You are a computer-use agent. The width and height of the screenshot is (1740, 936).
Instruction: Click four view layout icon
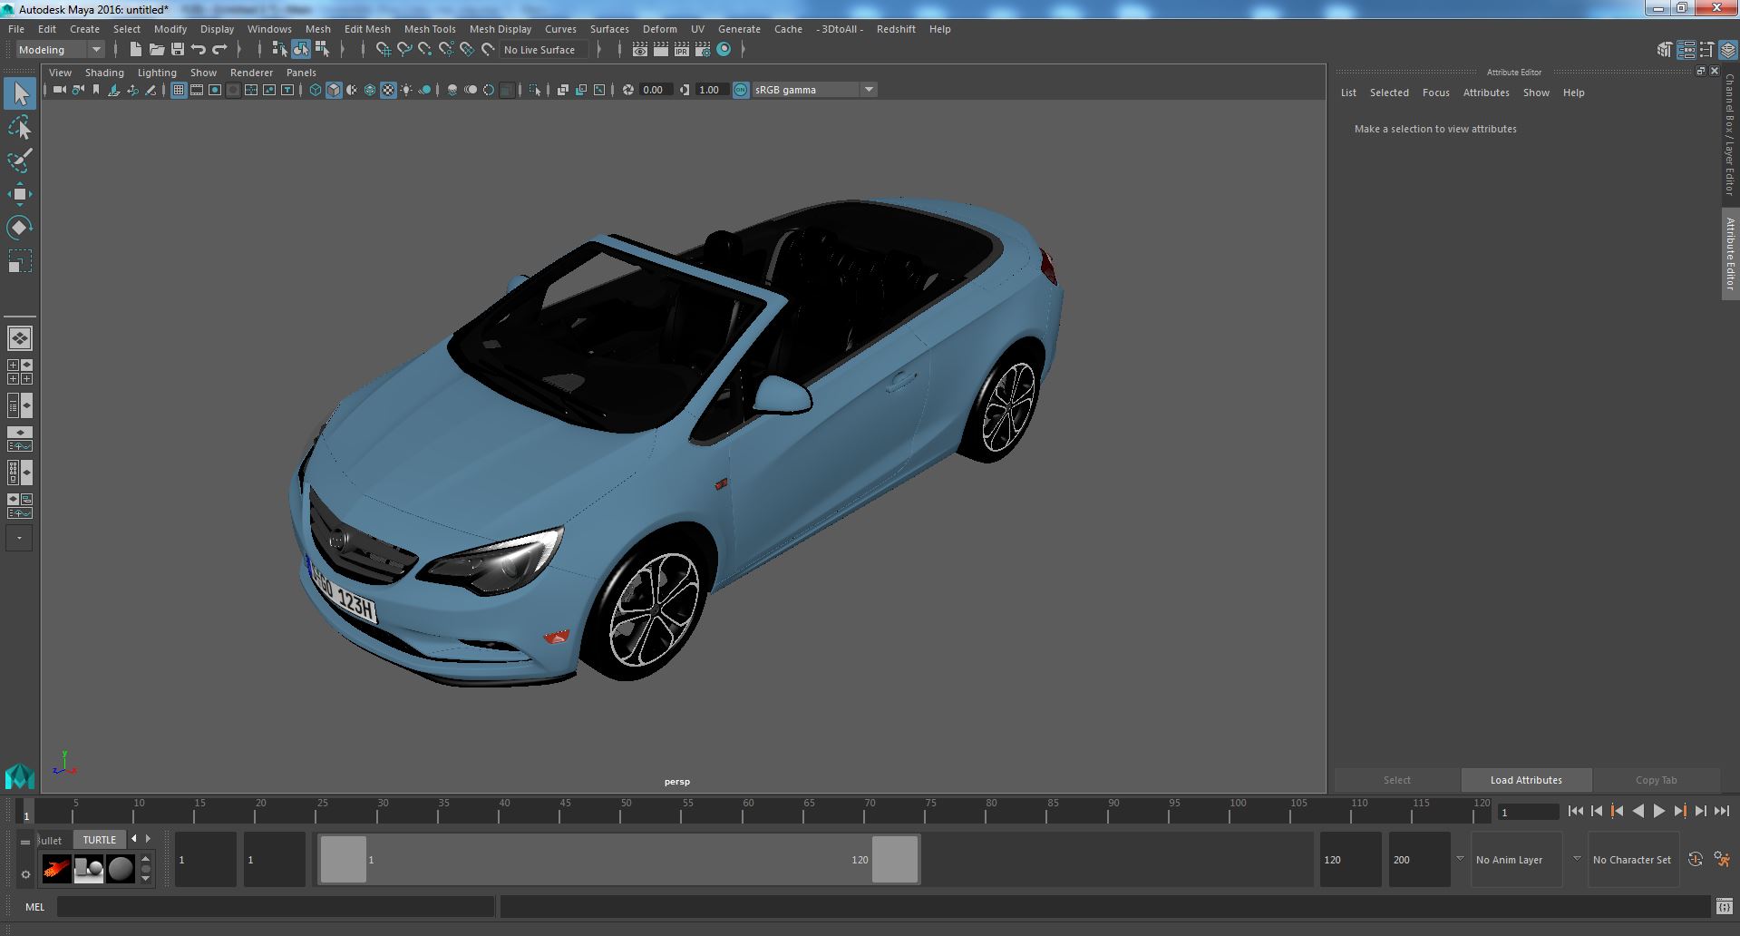click(x=20, y=372)
